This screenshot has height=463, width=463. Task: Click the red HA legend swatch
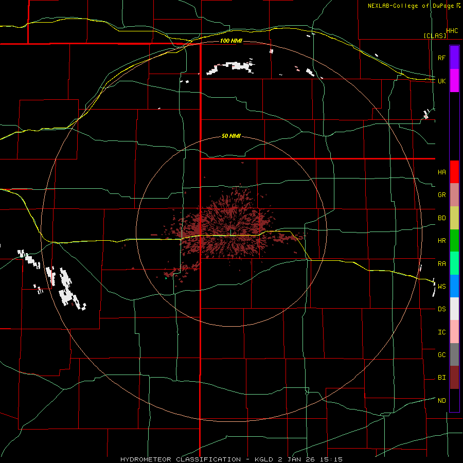point(454,172)
